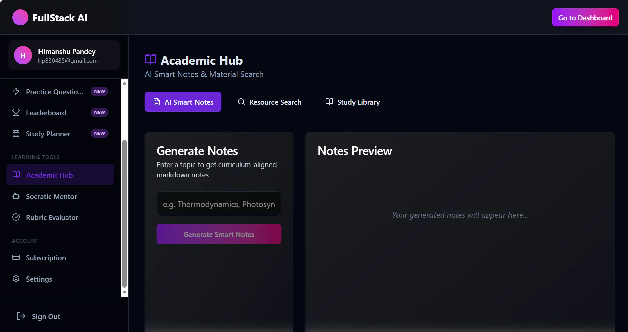Click the H user avatar circle
Screen dimensions: 628x332
tap(23, 55)
